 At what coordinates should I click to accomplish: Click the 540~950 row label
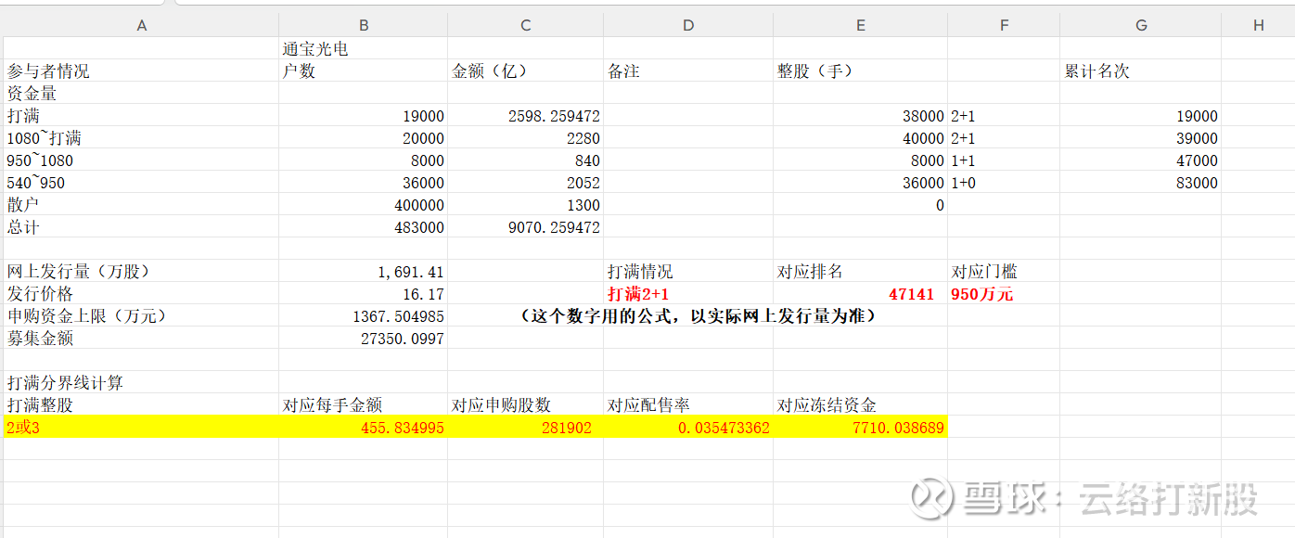click(141, 182)
